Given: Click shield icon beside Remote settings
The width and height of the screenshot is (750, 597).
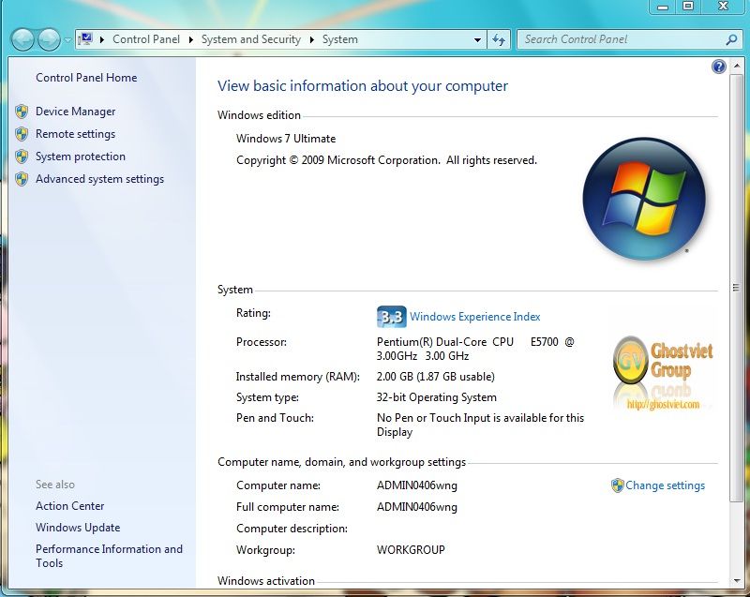Looking at the screenshot, I should [x=22, y=134].
